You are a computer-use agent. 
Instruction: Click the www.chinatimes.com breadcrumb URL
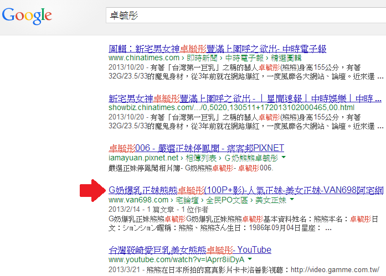click(205, 58)
